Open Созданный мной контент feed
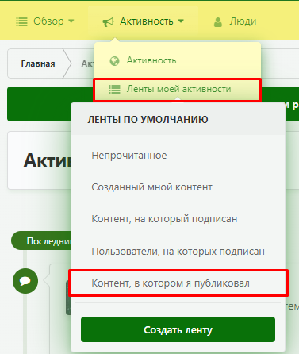 pos(151,187)
